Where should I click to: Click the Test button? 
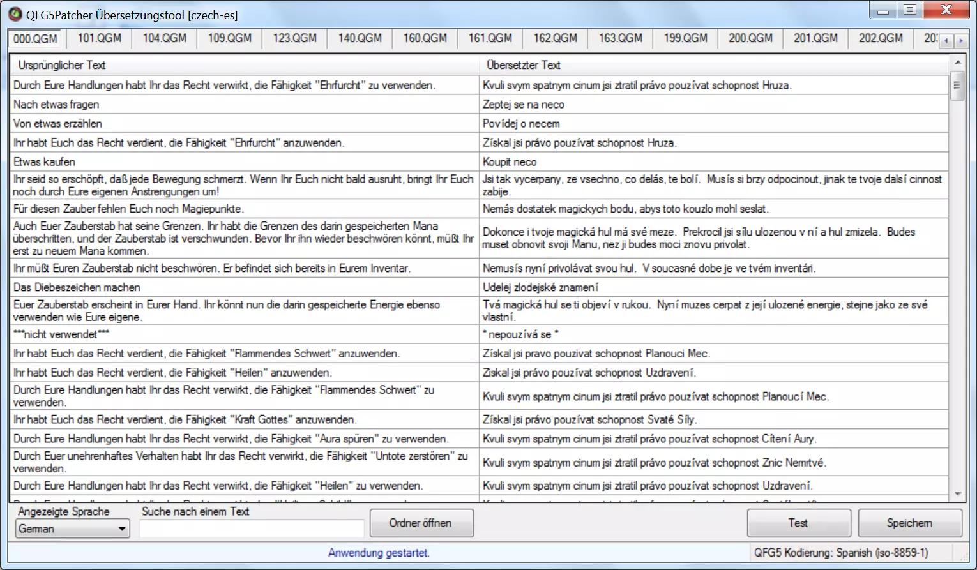pos(799,523)
